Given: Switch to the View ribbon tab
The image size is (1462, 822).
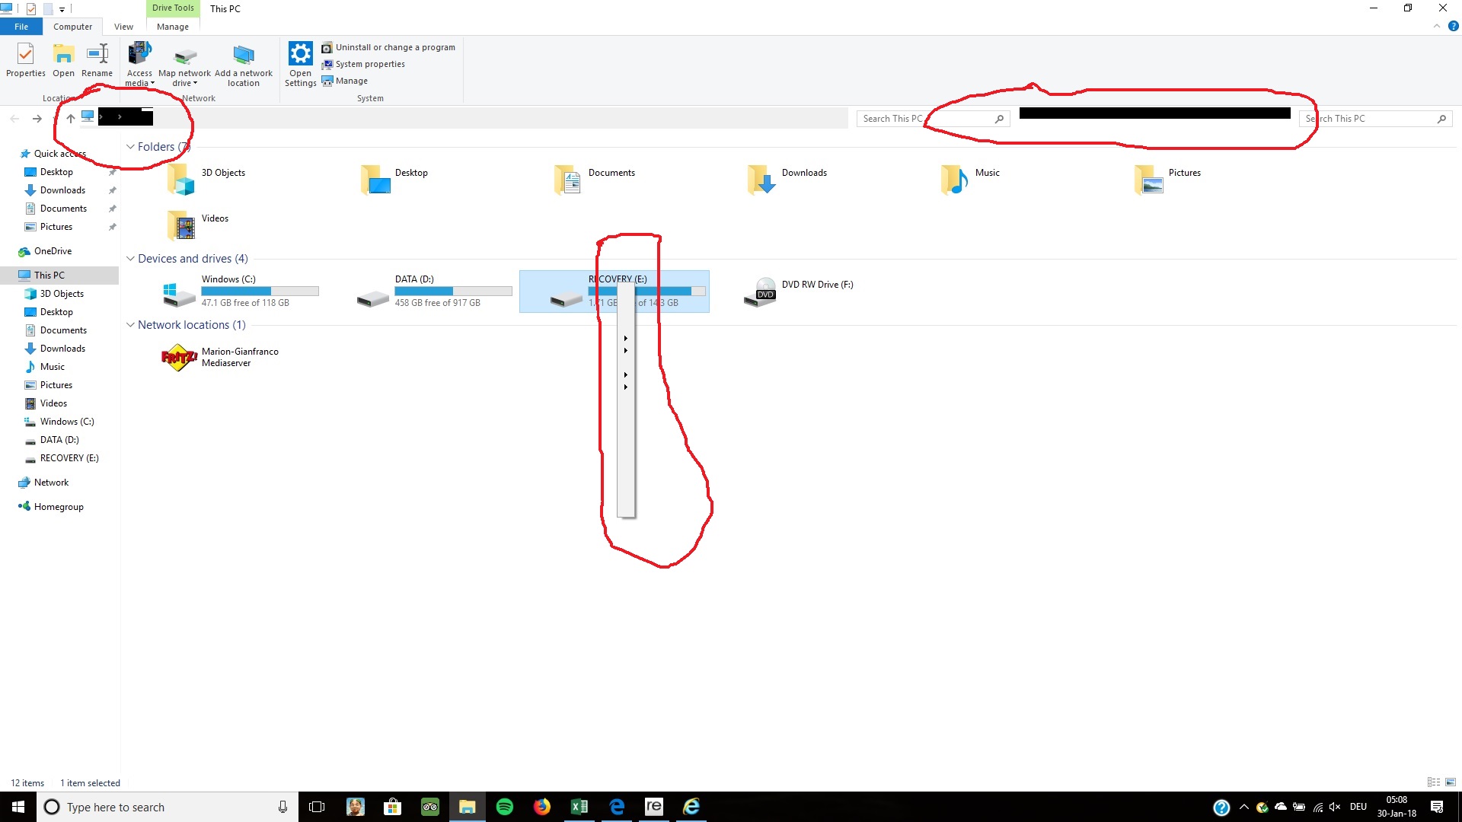Looking at the screenshot, I should tap(123, 27).
